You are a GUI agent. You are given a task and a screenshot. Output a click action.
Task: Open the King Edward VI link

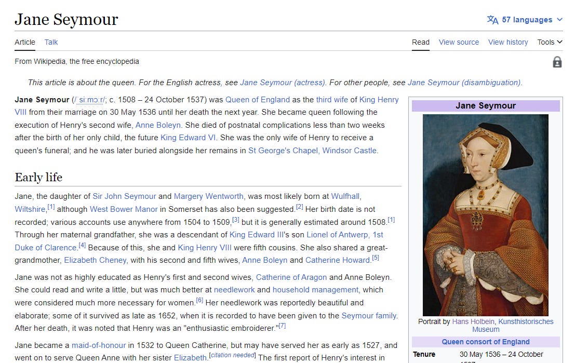pos(188,138)
